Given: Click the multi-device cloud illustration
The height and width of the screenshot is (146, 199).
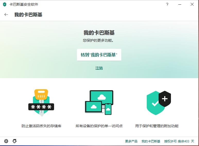Looking at the screenshot, I should coord(99,102).
